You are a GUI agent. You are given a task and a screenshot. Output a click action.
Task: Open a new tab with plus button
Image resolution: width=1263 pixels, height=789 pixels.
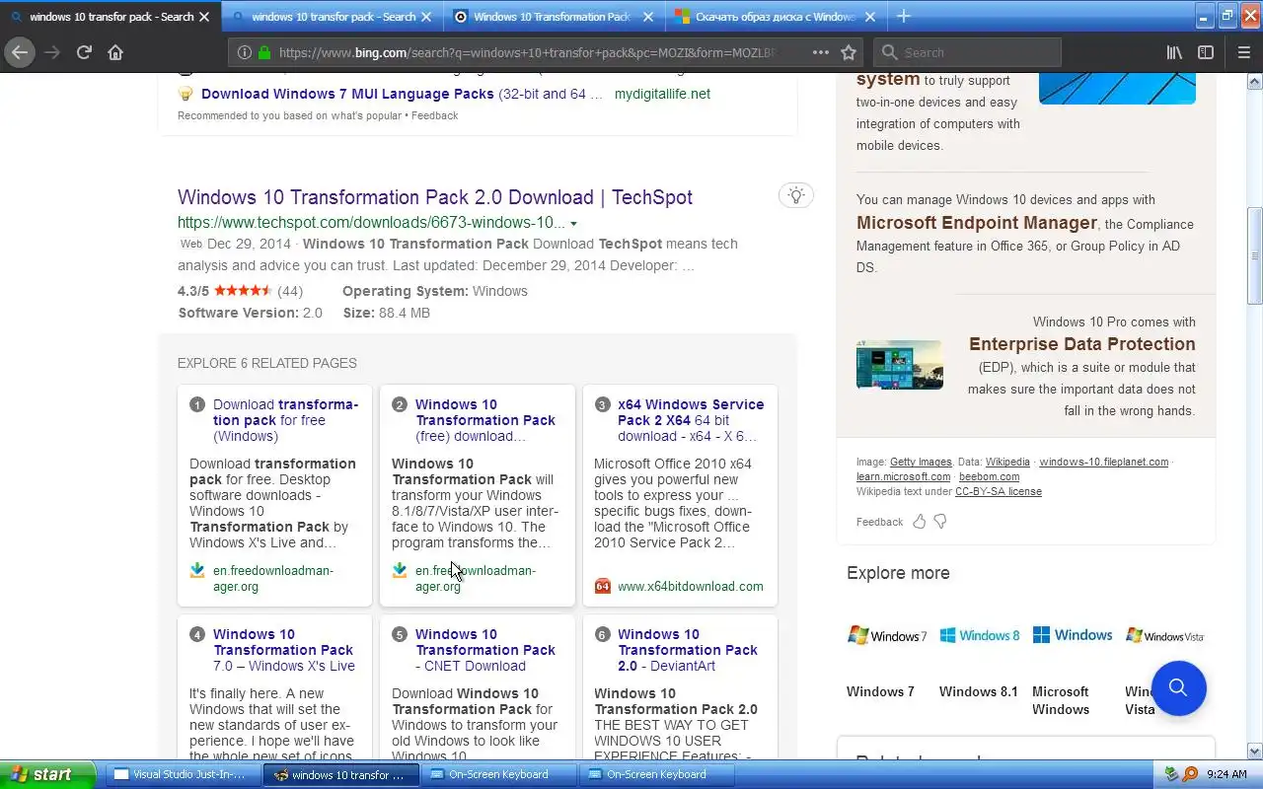903,16
